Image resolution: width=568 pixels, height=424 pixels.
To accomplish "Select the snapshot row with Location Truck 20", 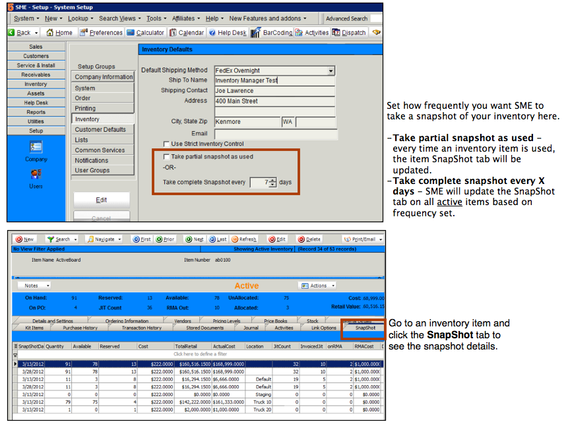I will pos(198,410).
